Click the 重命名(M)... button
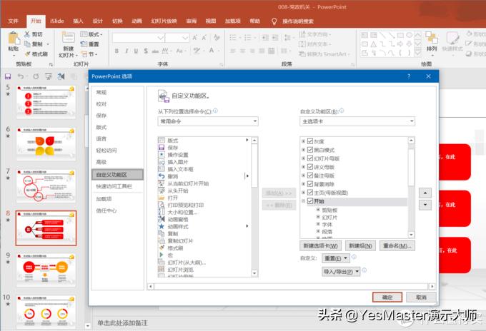This screenshot has width=486, height=331. [397, 246]
